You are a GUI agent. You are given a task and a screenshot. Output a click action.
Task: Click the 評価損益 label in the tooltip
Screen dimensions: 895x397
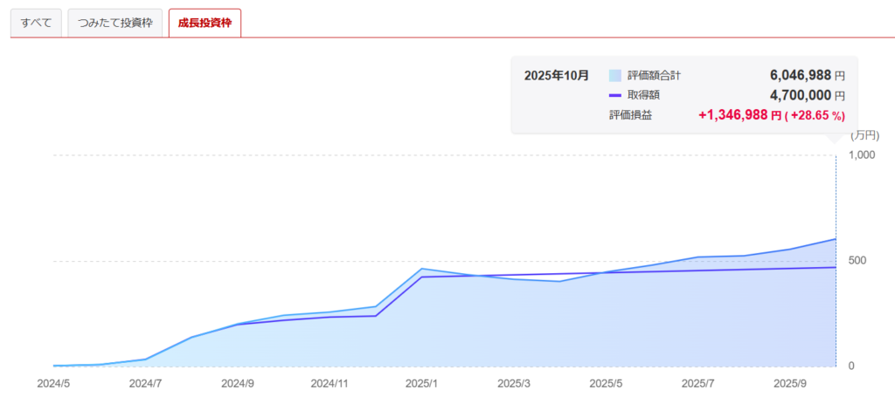tap(630, 115)
